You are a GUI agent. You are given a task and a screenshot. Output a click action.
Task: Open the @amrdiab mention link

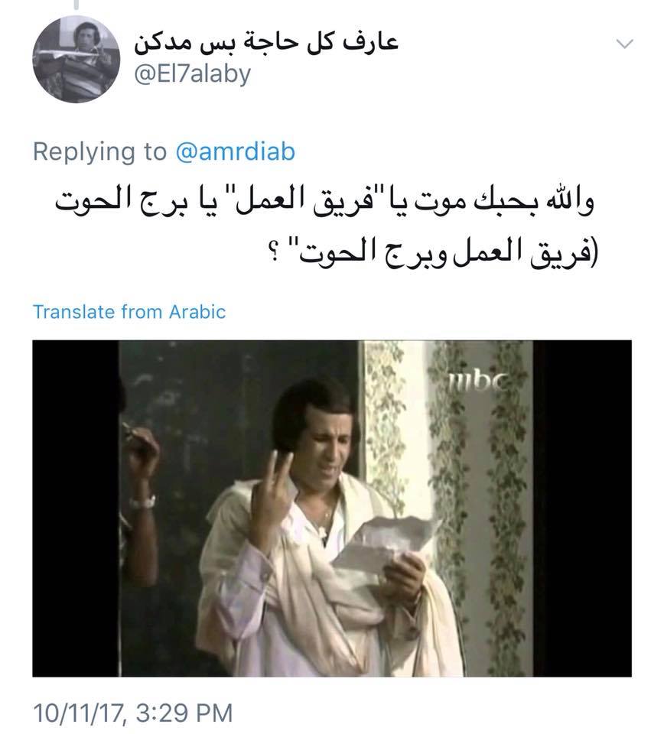[x=235, y=151]
